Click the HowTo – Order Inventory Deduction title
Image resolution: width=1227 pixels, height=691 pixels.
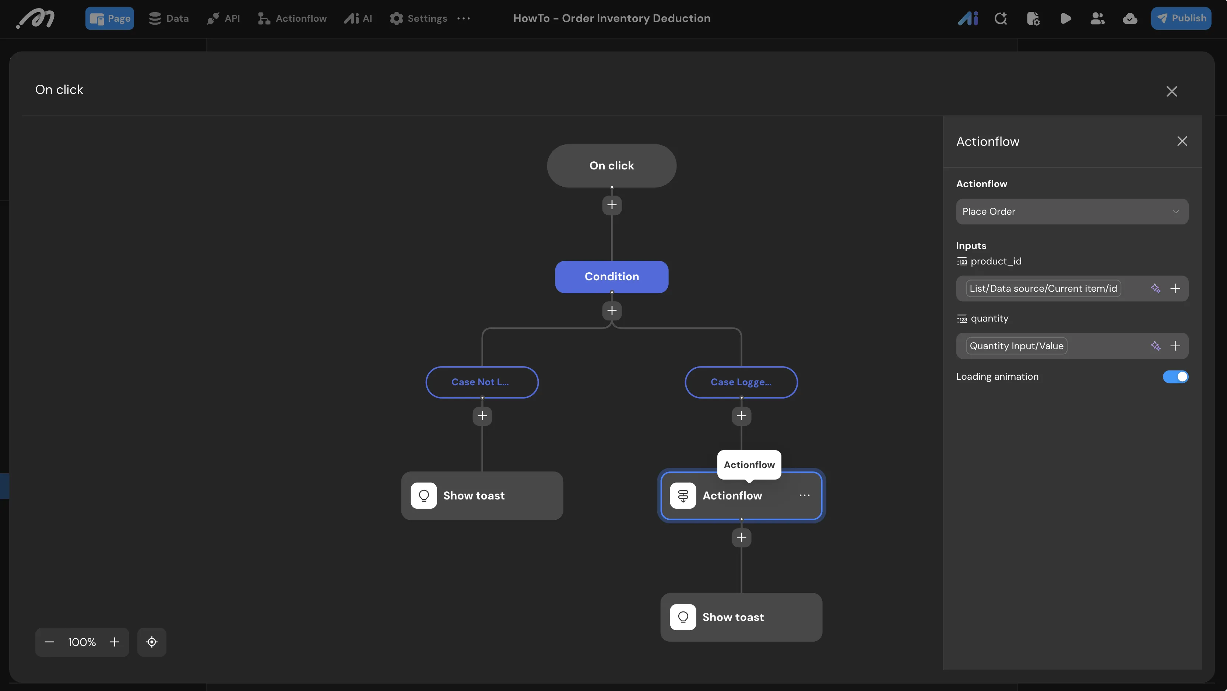pyautogui.click(x=612, y=18)
